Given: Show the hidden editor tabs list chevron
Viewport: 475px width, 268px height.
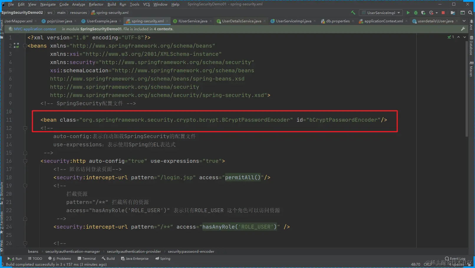Looking at the screenshot, I should [464, 21].
